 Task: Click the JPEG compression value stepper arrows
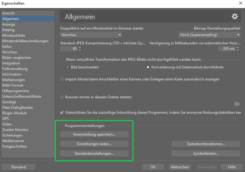pyautogui.click(x=80, y=49)
